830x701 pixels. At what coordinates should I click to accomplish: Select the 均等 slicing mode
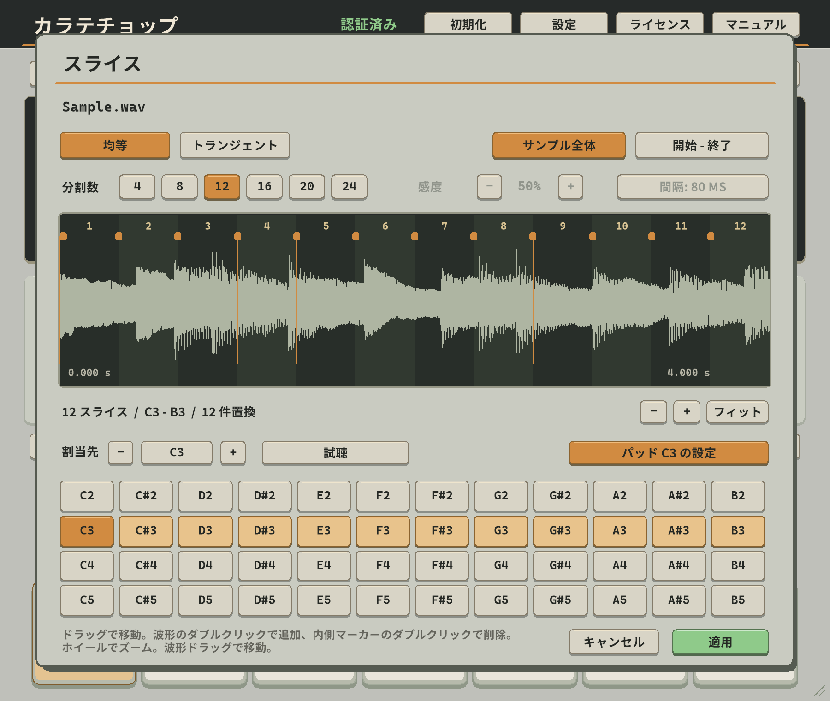point(115,145)
